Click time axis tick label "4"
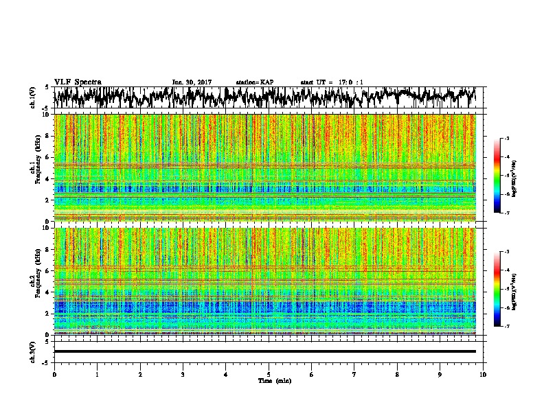 point(226,375)
